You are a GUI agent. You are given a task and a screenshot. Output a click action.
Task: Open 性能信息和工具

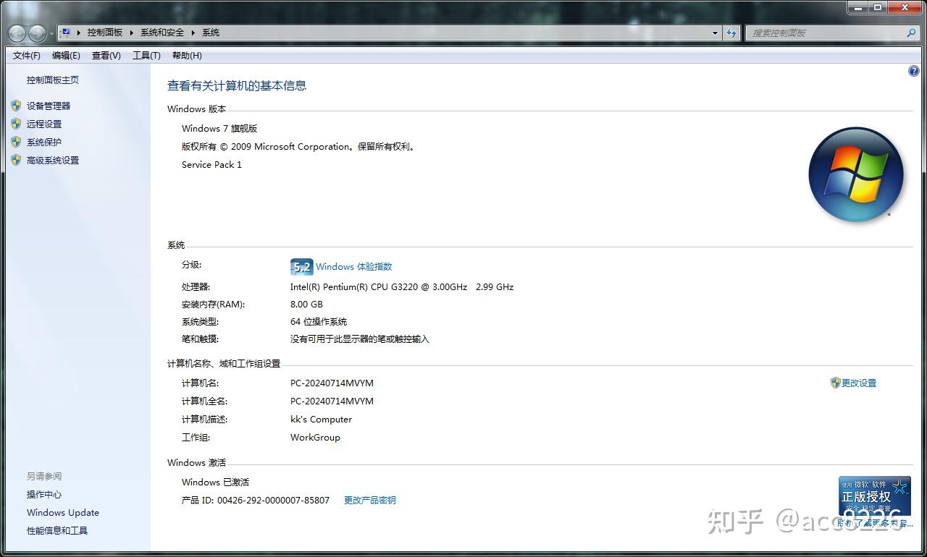(56, 530)
